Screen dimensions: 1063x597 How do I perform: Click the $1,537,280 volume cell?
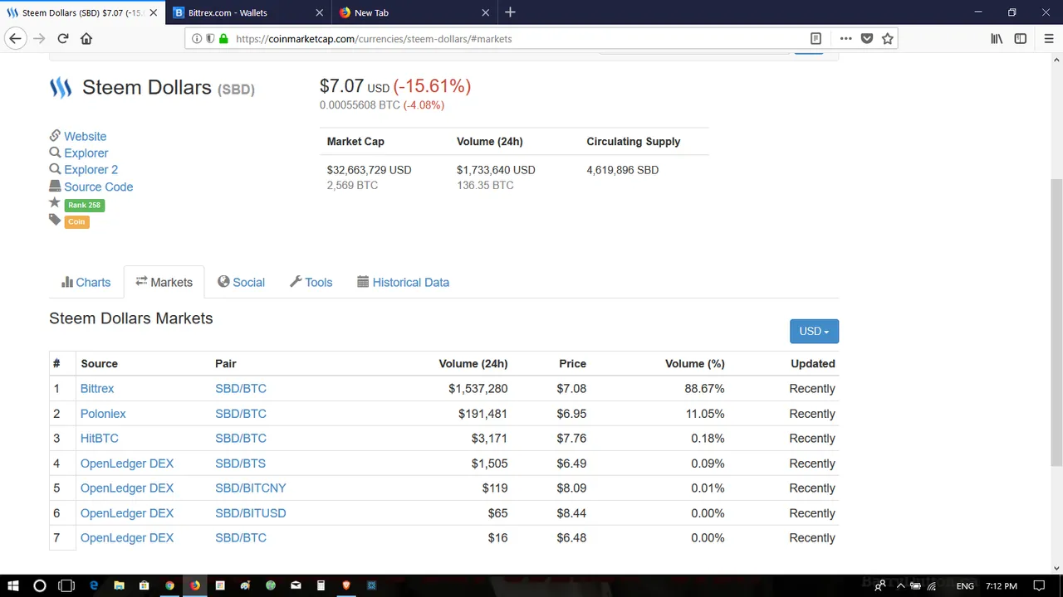pyautogui.click(x=478, y=388)
